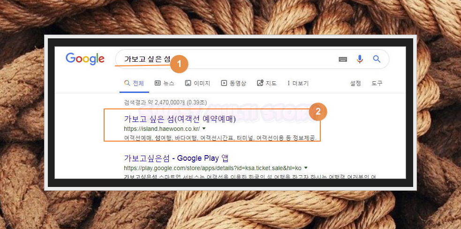
Task: Expand dropdown arrow next to island.haewoon.co.kr
Action: click(204, 129)
